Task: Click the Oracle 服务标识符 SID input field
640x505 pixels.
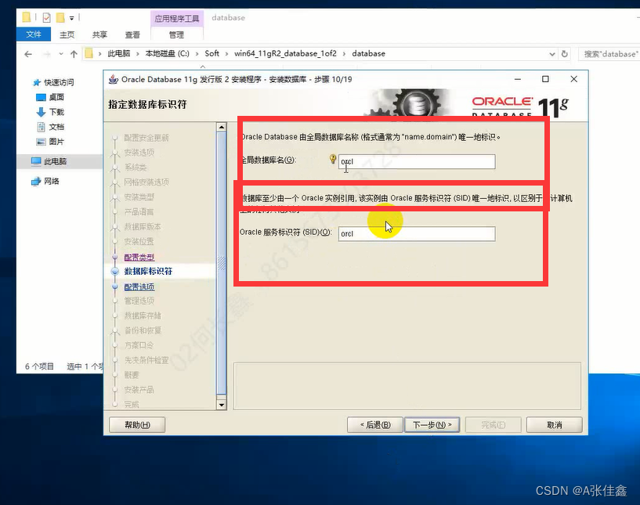Action: (415, 233)
